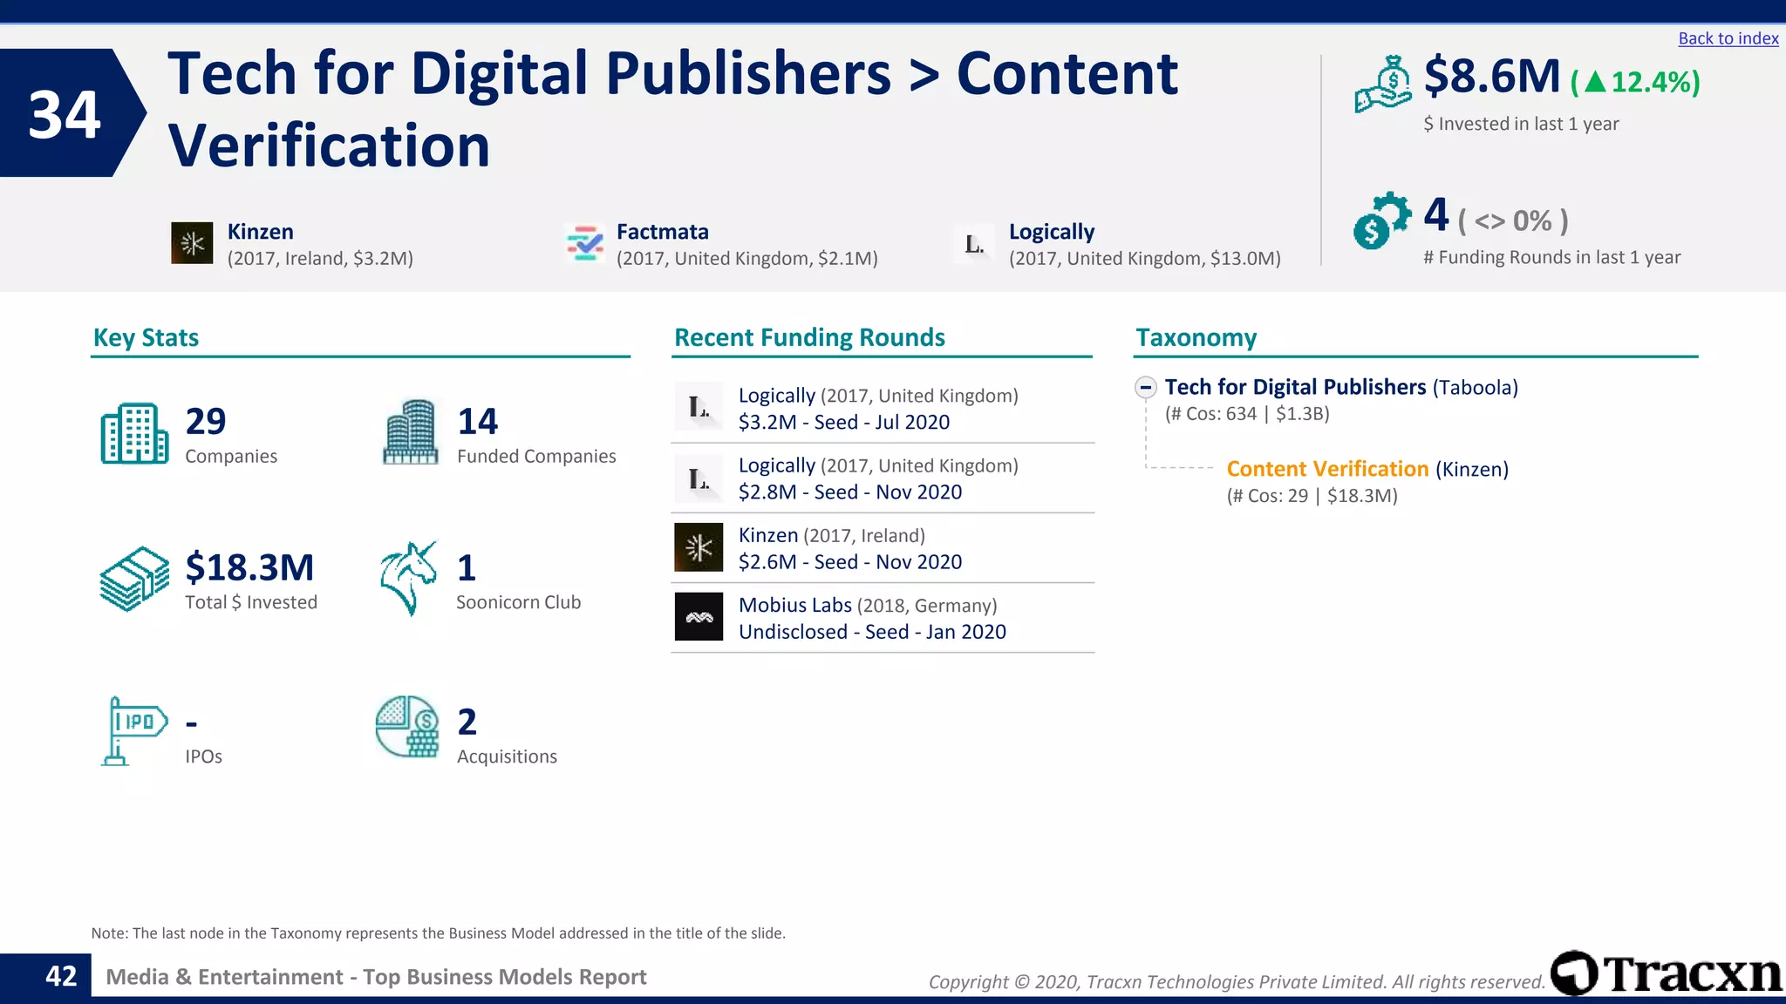Click the Tracxn logo
The image size is (1786, 1004).
(x=1667, y=973)
